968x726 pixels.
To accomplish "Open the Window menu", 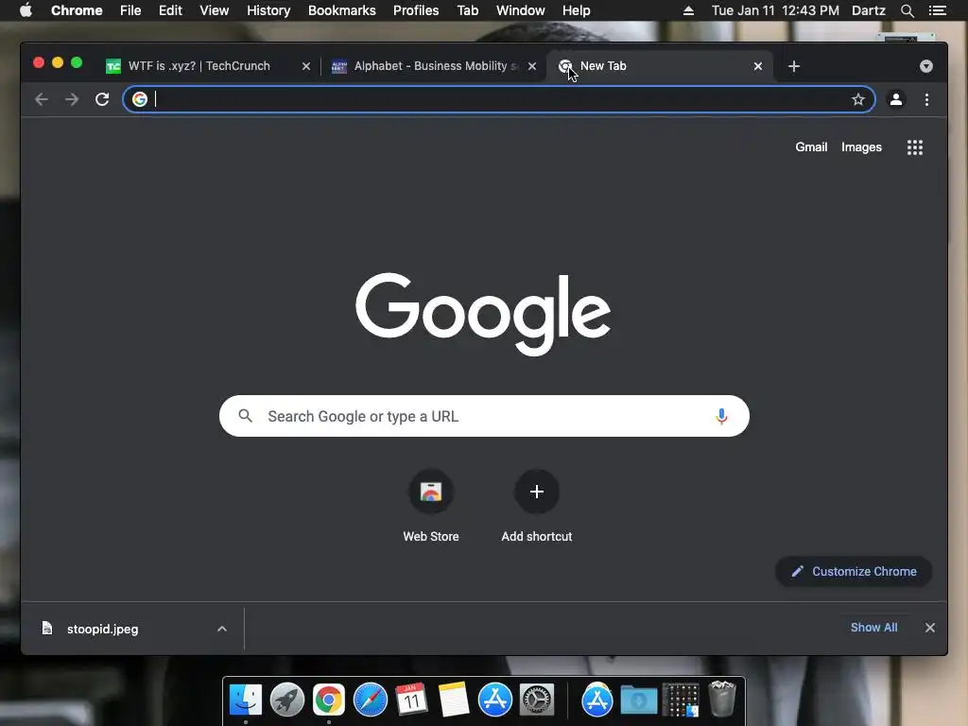I will (x=521, y=10).
